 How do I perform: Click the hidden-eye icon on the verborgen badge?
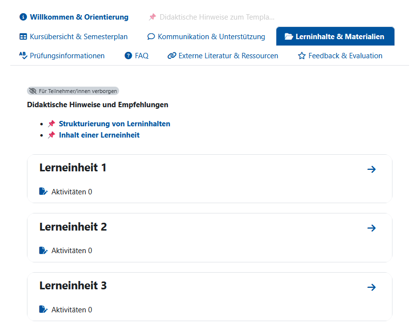[32, 91]
